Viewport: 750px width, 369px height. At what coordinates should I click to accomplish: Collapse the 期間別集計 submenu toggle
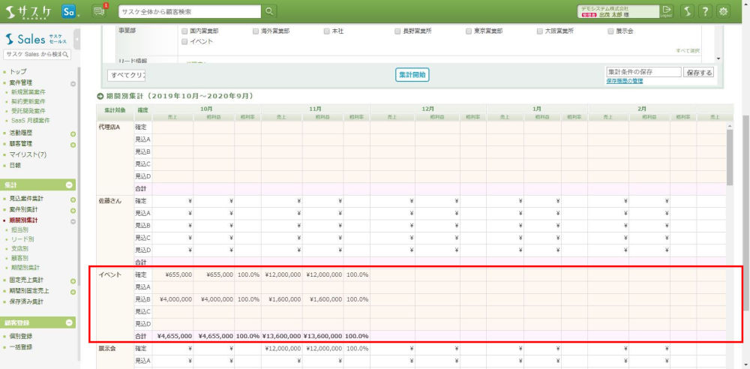[73, 221]
